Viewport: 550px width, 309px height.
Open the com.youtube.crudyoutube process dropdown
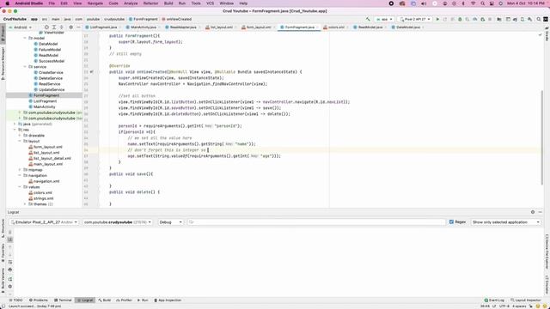(118, 222)
